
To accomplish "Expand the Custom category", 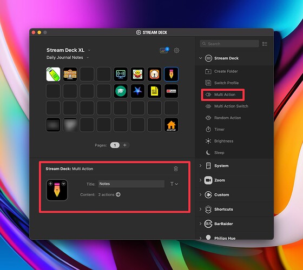I will click(x=200, y=194).
